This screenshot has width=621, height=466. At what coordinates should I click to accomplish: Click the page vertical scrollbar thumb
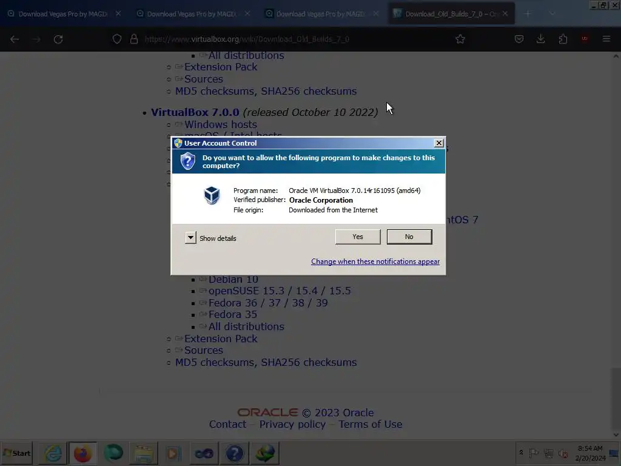616,399
